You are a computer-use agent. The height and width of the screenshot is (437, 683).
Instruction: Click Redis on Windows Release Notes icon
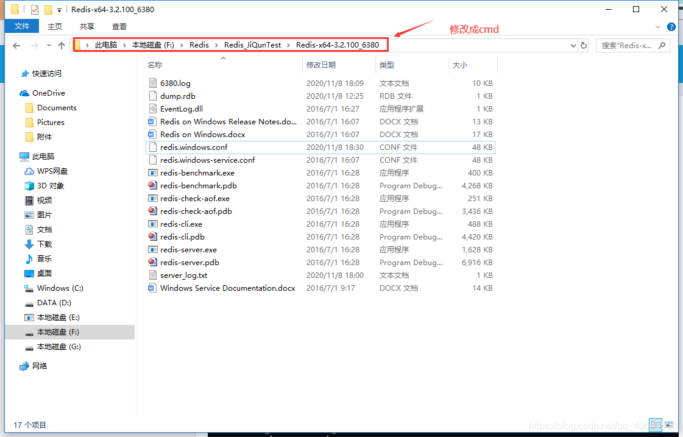pos(152,121)
